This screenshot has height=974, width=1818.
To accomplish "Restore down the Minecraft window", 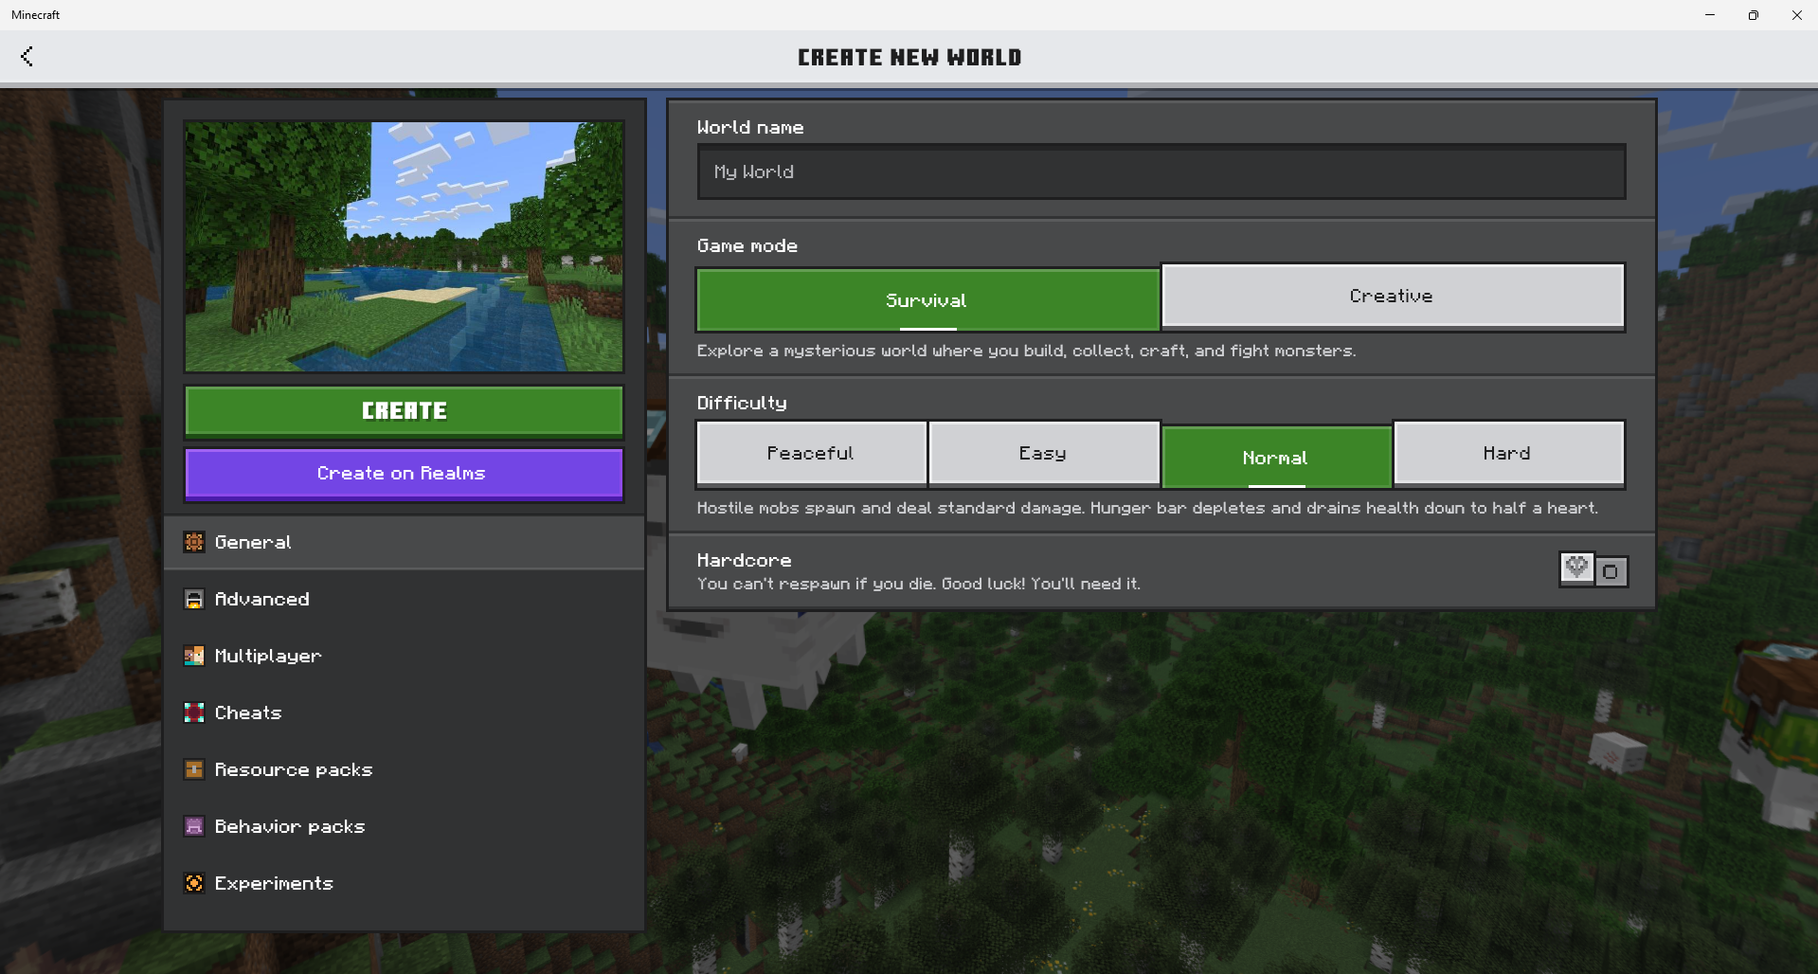I will [x=1754, y=15].
